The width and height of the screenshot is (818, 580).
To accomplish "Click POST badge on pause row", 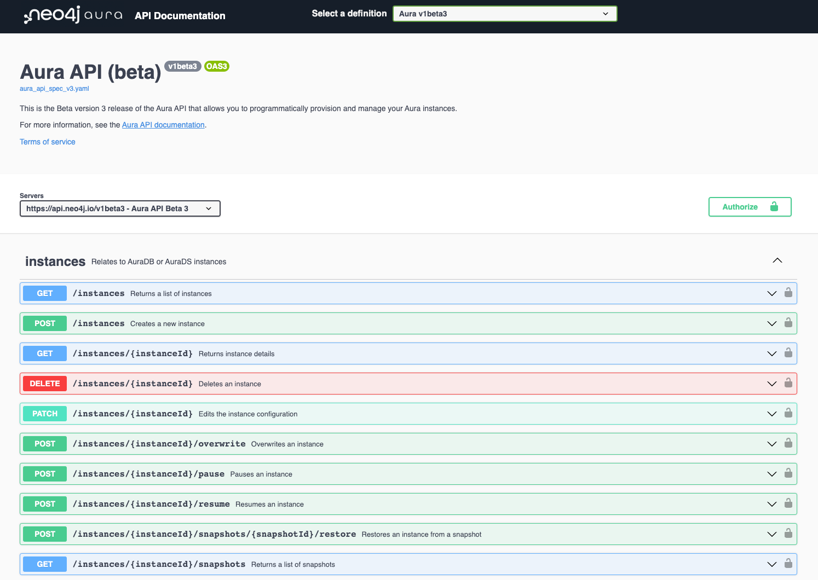I will pos(45,474).
